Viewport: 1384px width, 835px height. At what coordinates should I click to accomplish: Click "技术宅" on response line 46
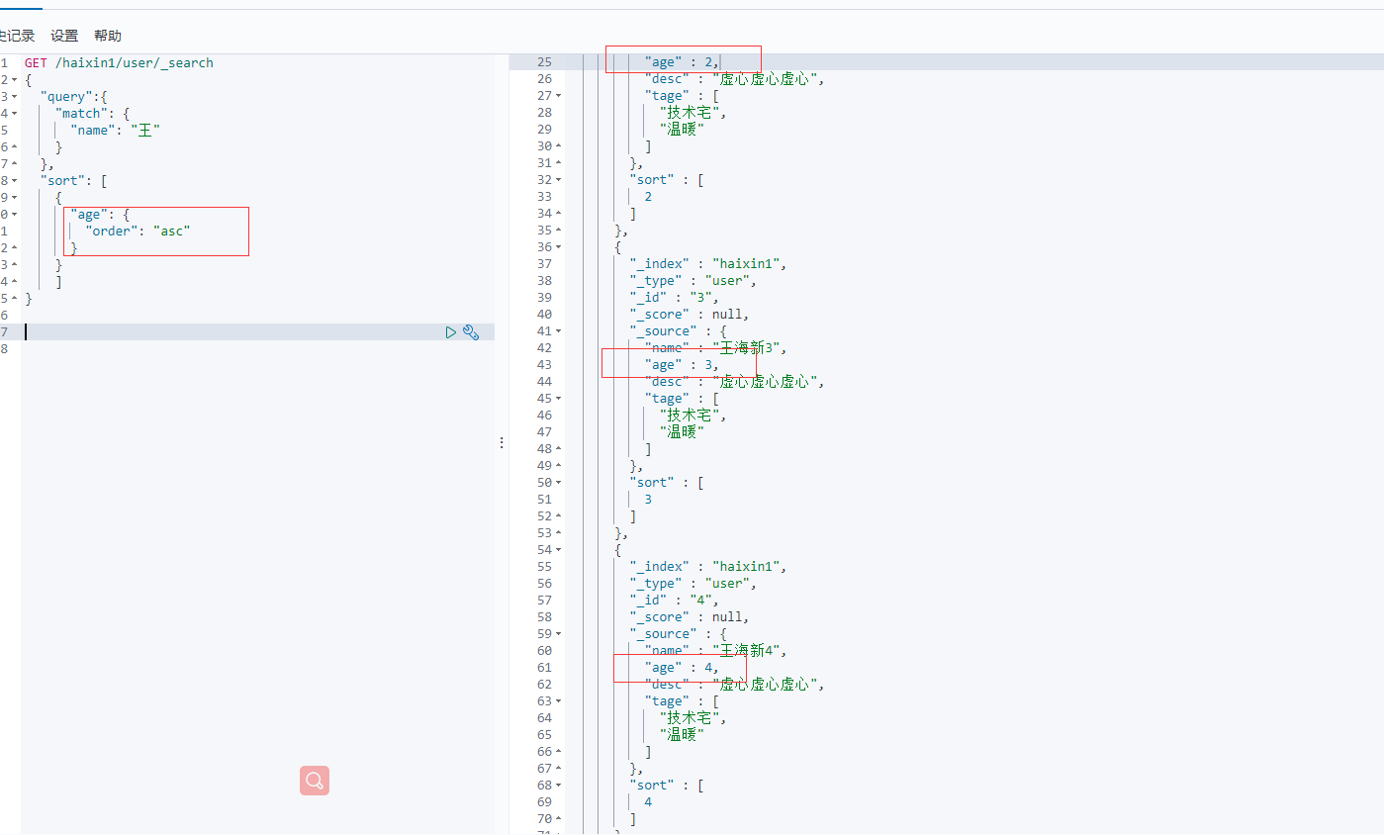692,416
